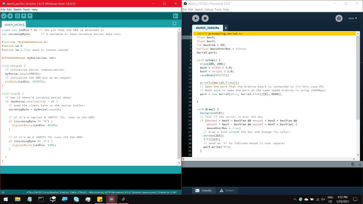Screen dimensions: 363x204
Task: Click the OneDrive cloud tray icon
Action: tap(306, 199)
